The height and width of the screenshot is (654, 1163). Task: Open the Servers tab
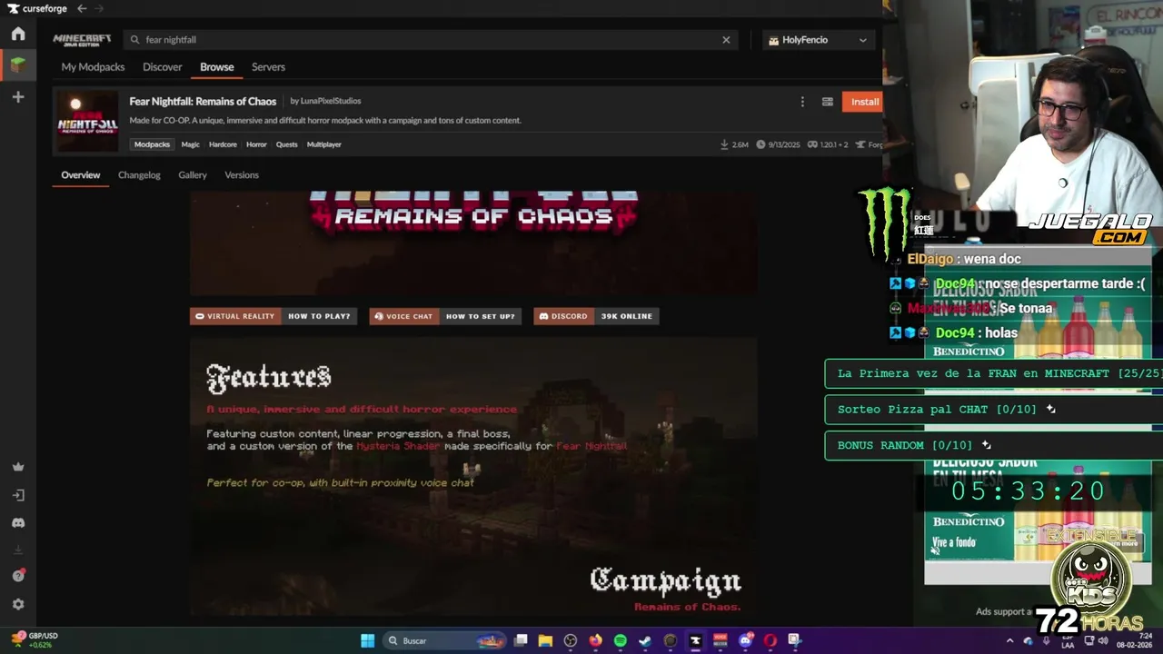[268, 67]
